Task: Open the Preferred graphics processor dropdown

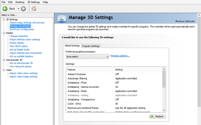Action: [87, 56]
